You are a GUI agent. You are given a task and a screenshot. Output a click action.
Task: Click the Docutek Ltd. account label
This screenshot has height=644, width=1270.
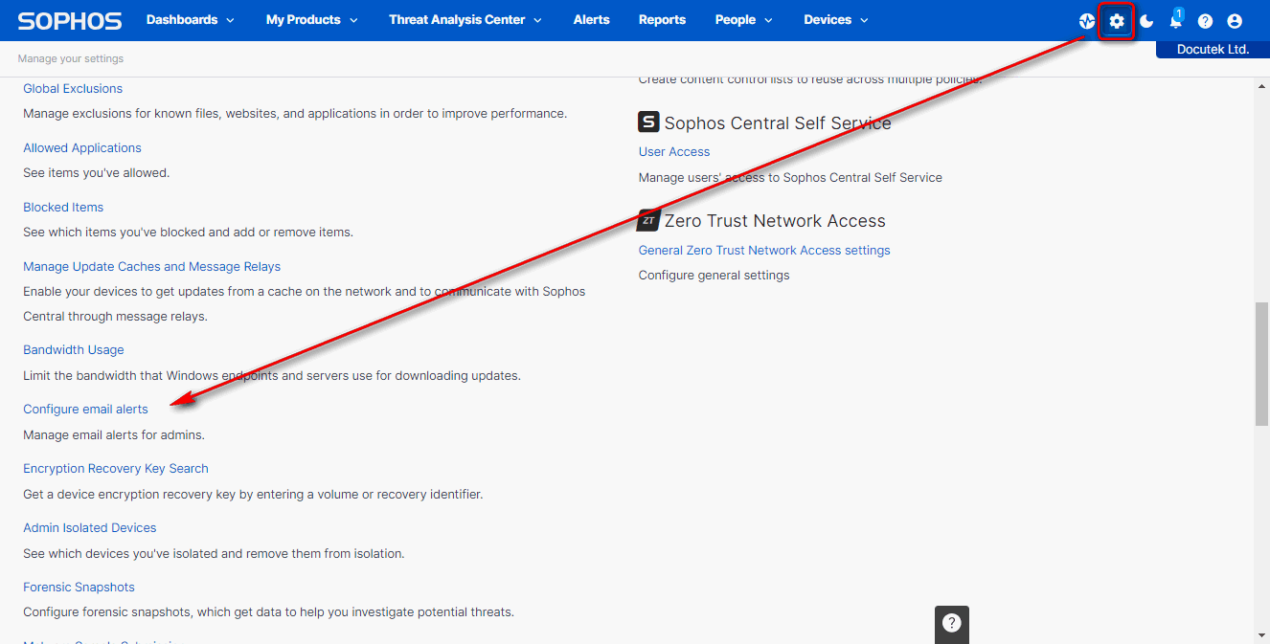tap(1212, 49)
